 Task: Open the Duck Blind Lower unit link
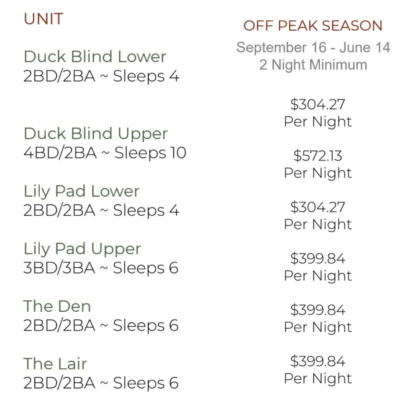coord(95,56)
